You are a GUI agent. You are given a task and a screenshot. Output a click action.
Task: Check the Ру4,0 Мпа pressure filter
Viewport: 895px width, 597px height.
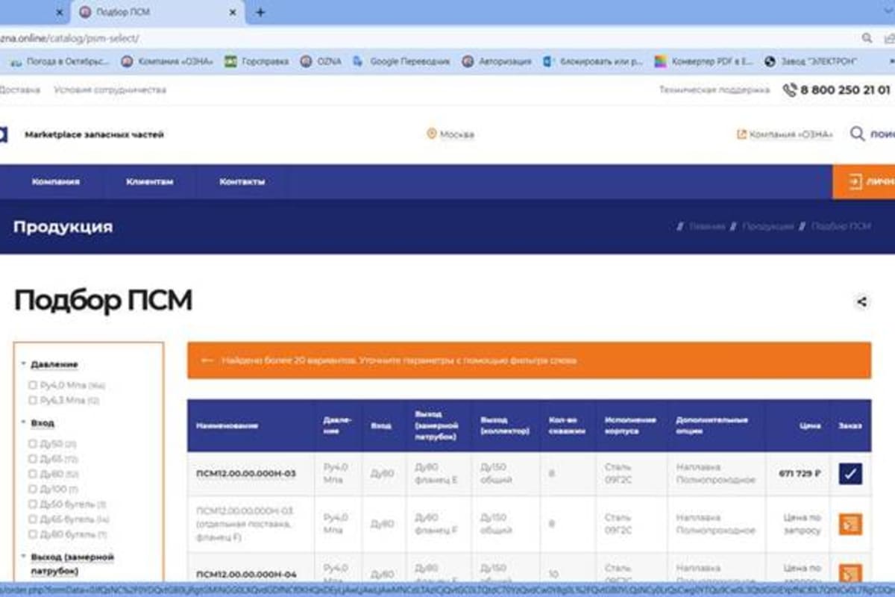(32, 385)
